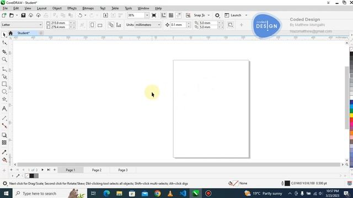Image resolution: width=353 pixels, height=198 pixels.
Task: Open the Bitmaps menu
Action: [88, 8]
